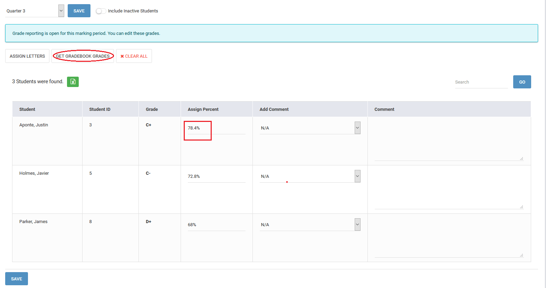Open Add Comment dropdown for Holmes, Javier

point(310,176)
